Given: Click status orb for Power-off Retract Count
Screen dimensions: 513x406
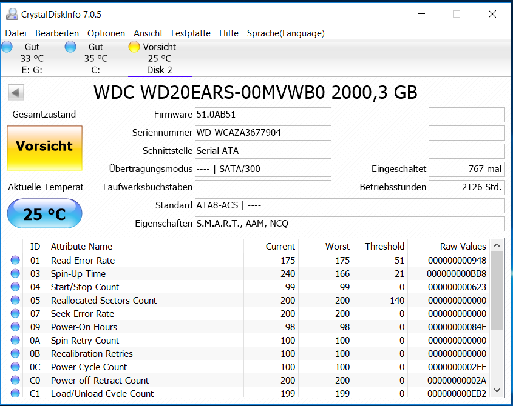Looking at the screenshot, I should coord(15,380).
